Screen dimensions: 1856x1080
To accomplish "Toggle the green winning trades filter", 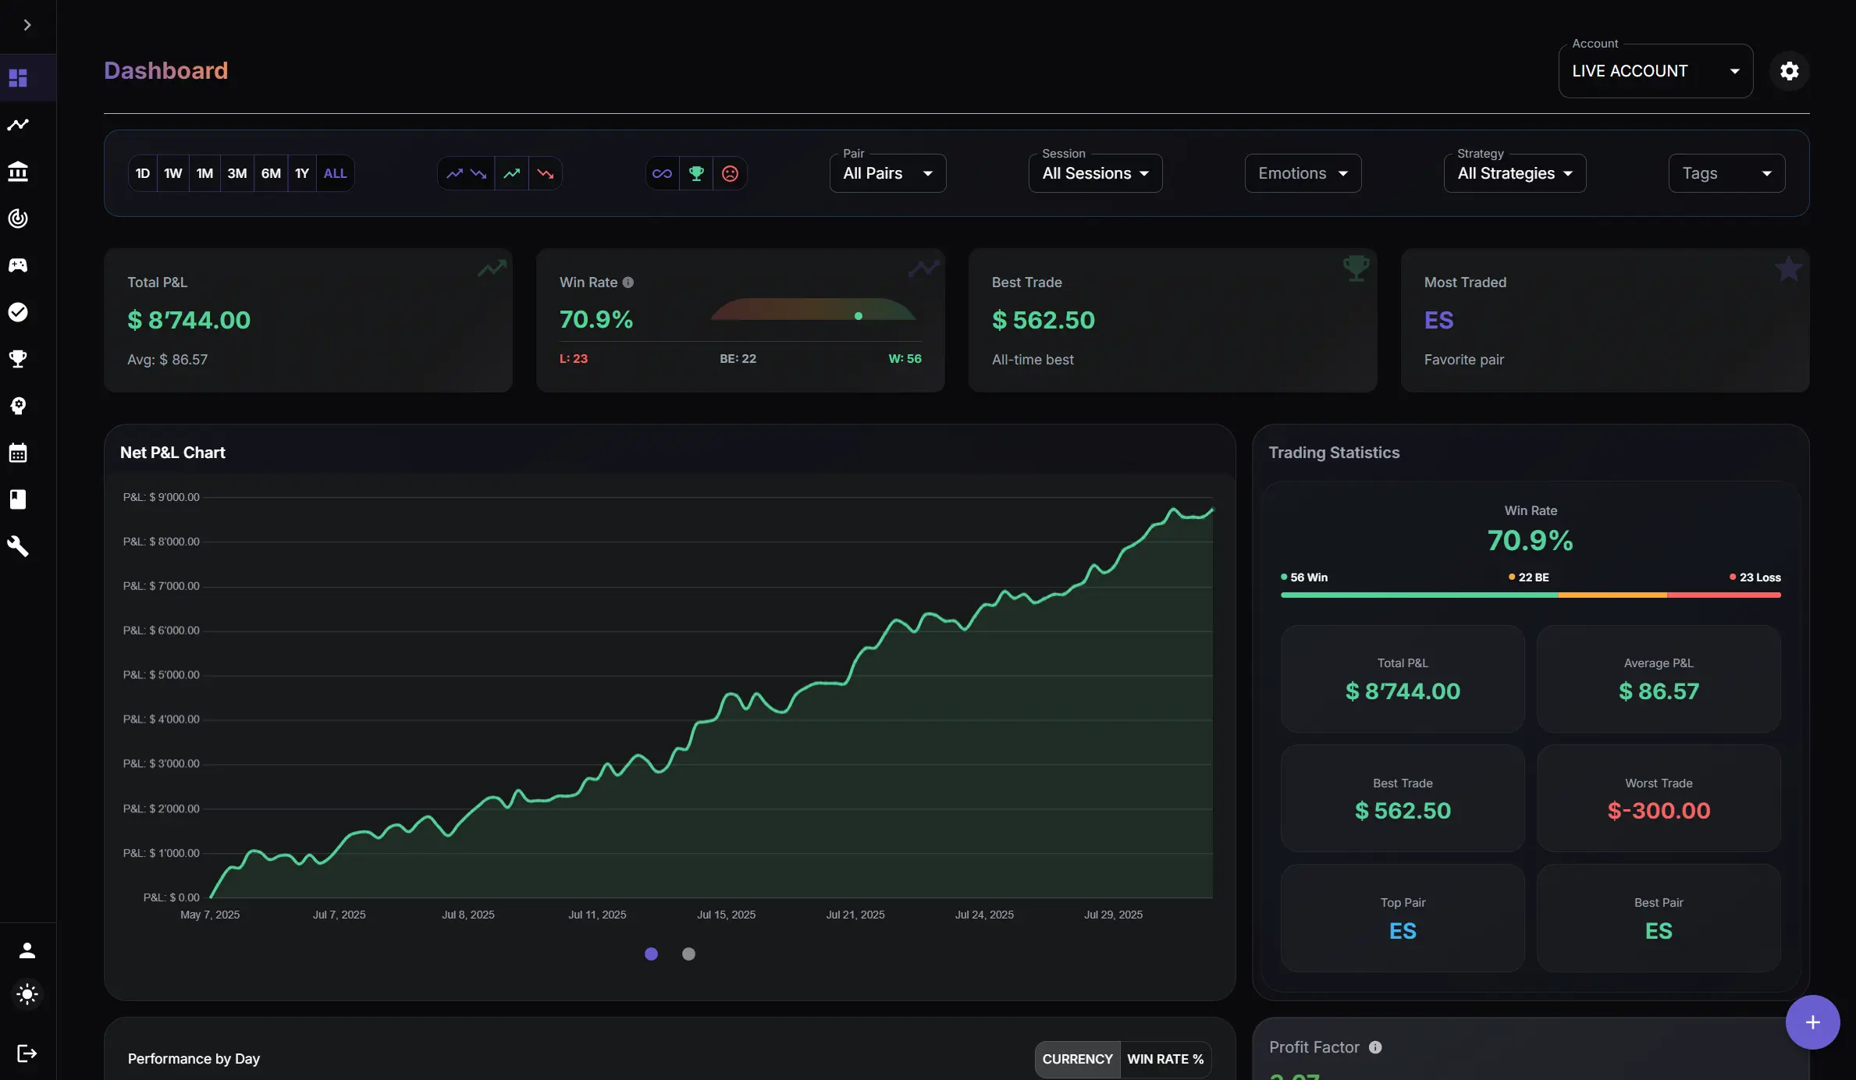I will (512, 172).
